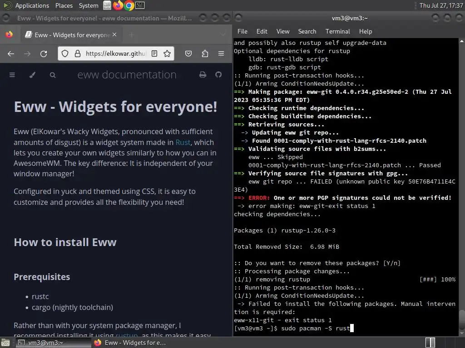Open Firefox extensions puzzle icon

pos(205,53)
